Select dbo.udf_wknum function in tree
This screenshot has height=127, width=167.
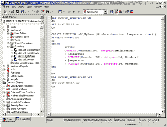[26, 60]
